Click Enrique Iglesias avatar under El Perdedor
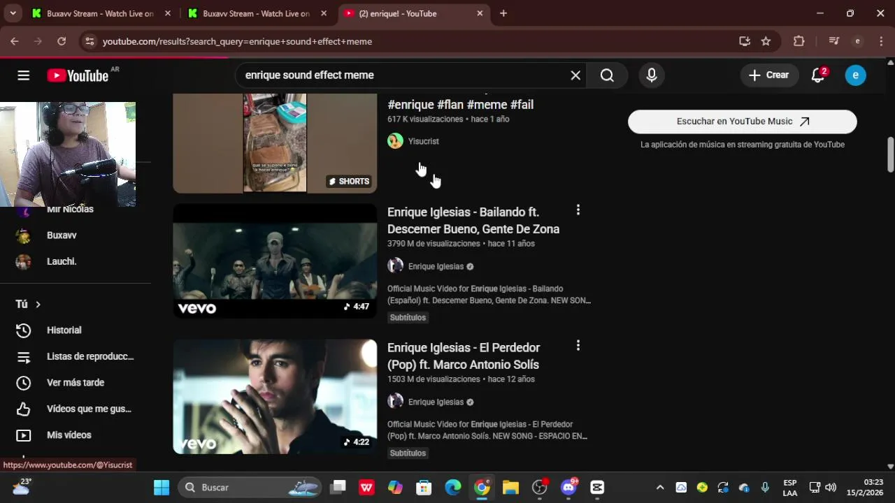This screenshot has width=895, height=503. click(395, 401)
